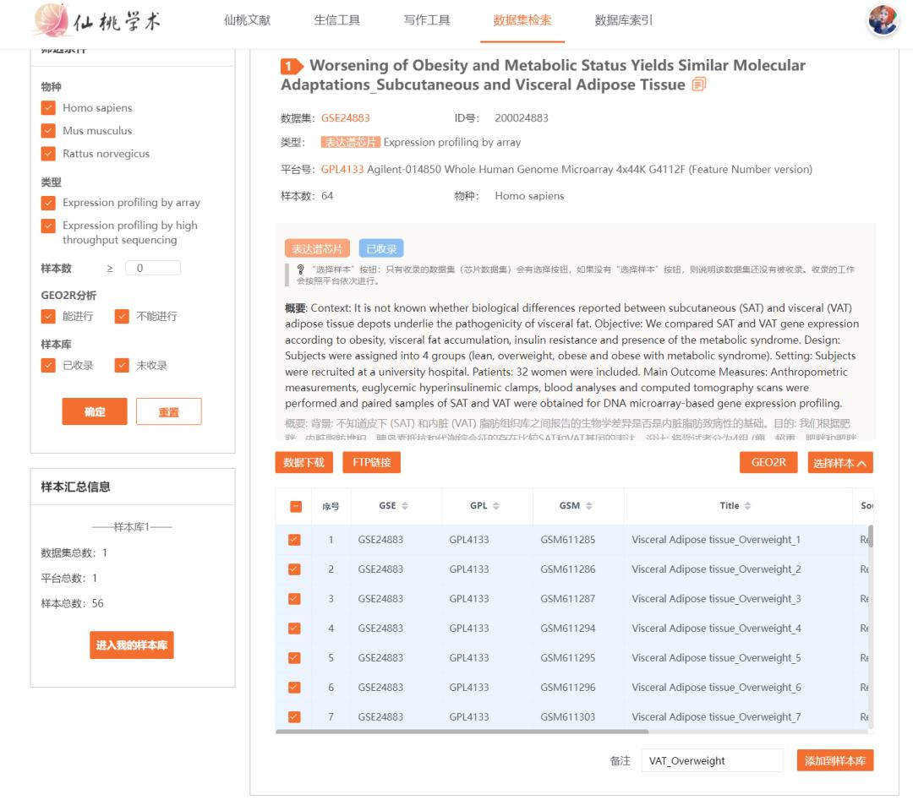Uncheck row GSM611295 checkbox
This screenshot has width=913, height=800.
pos(295,658)
